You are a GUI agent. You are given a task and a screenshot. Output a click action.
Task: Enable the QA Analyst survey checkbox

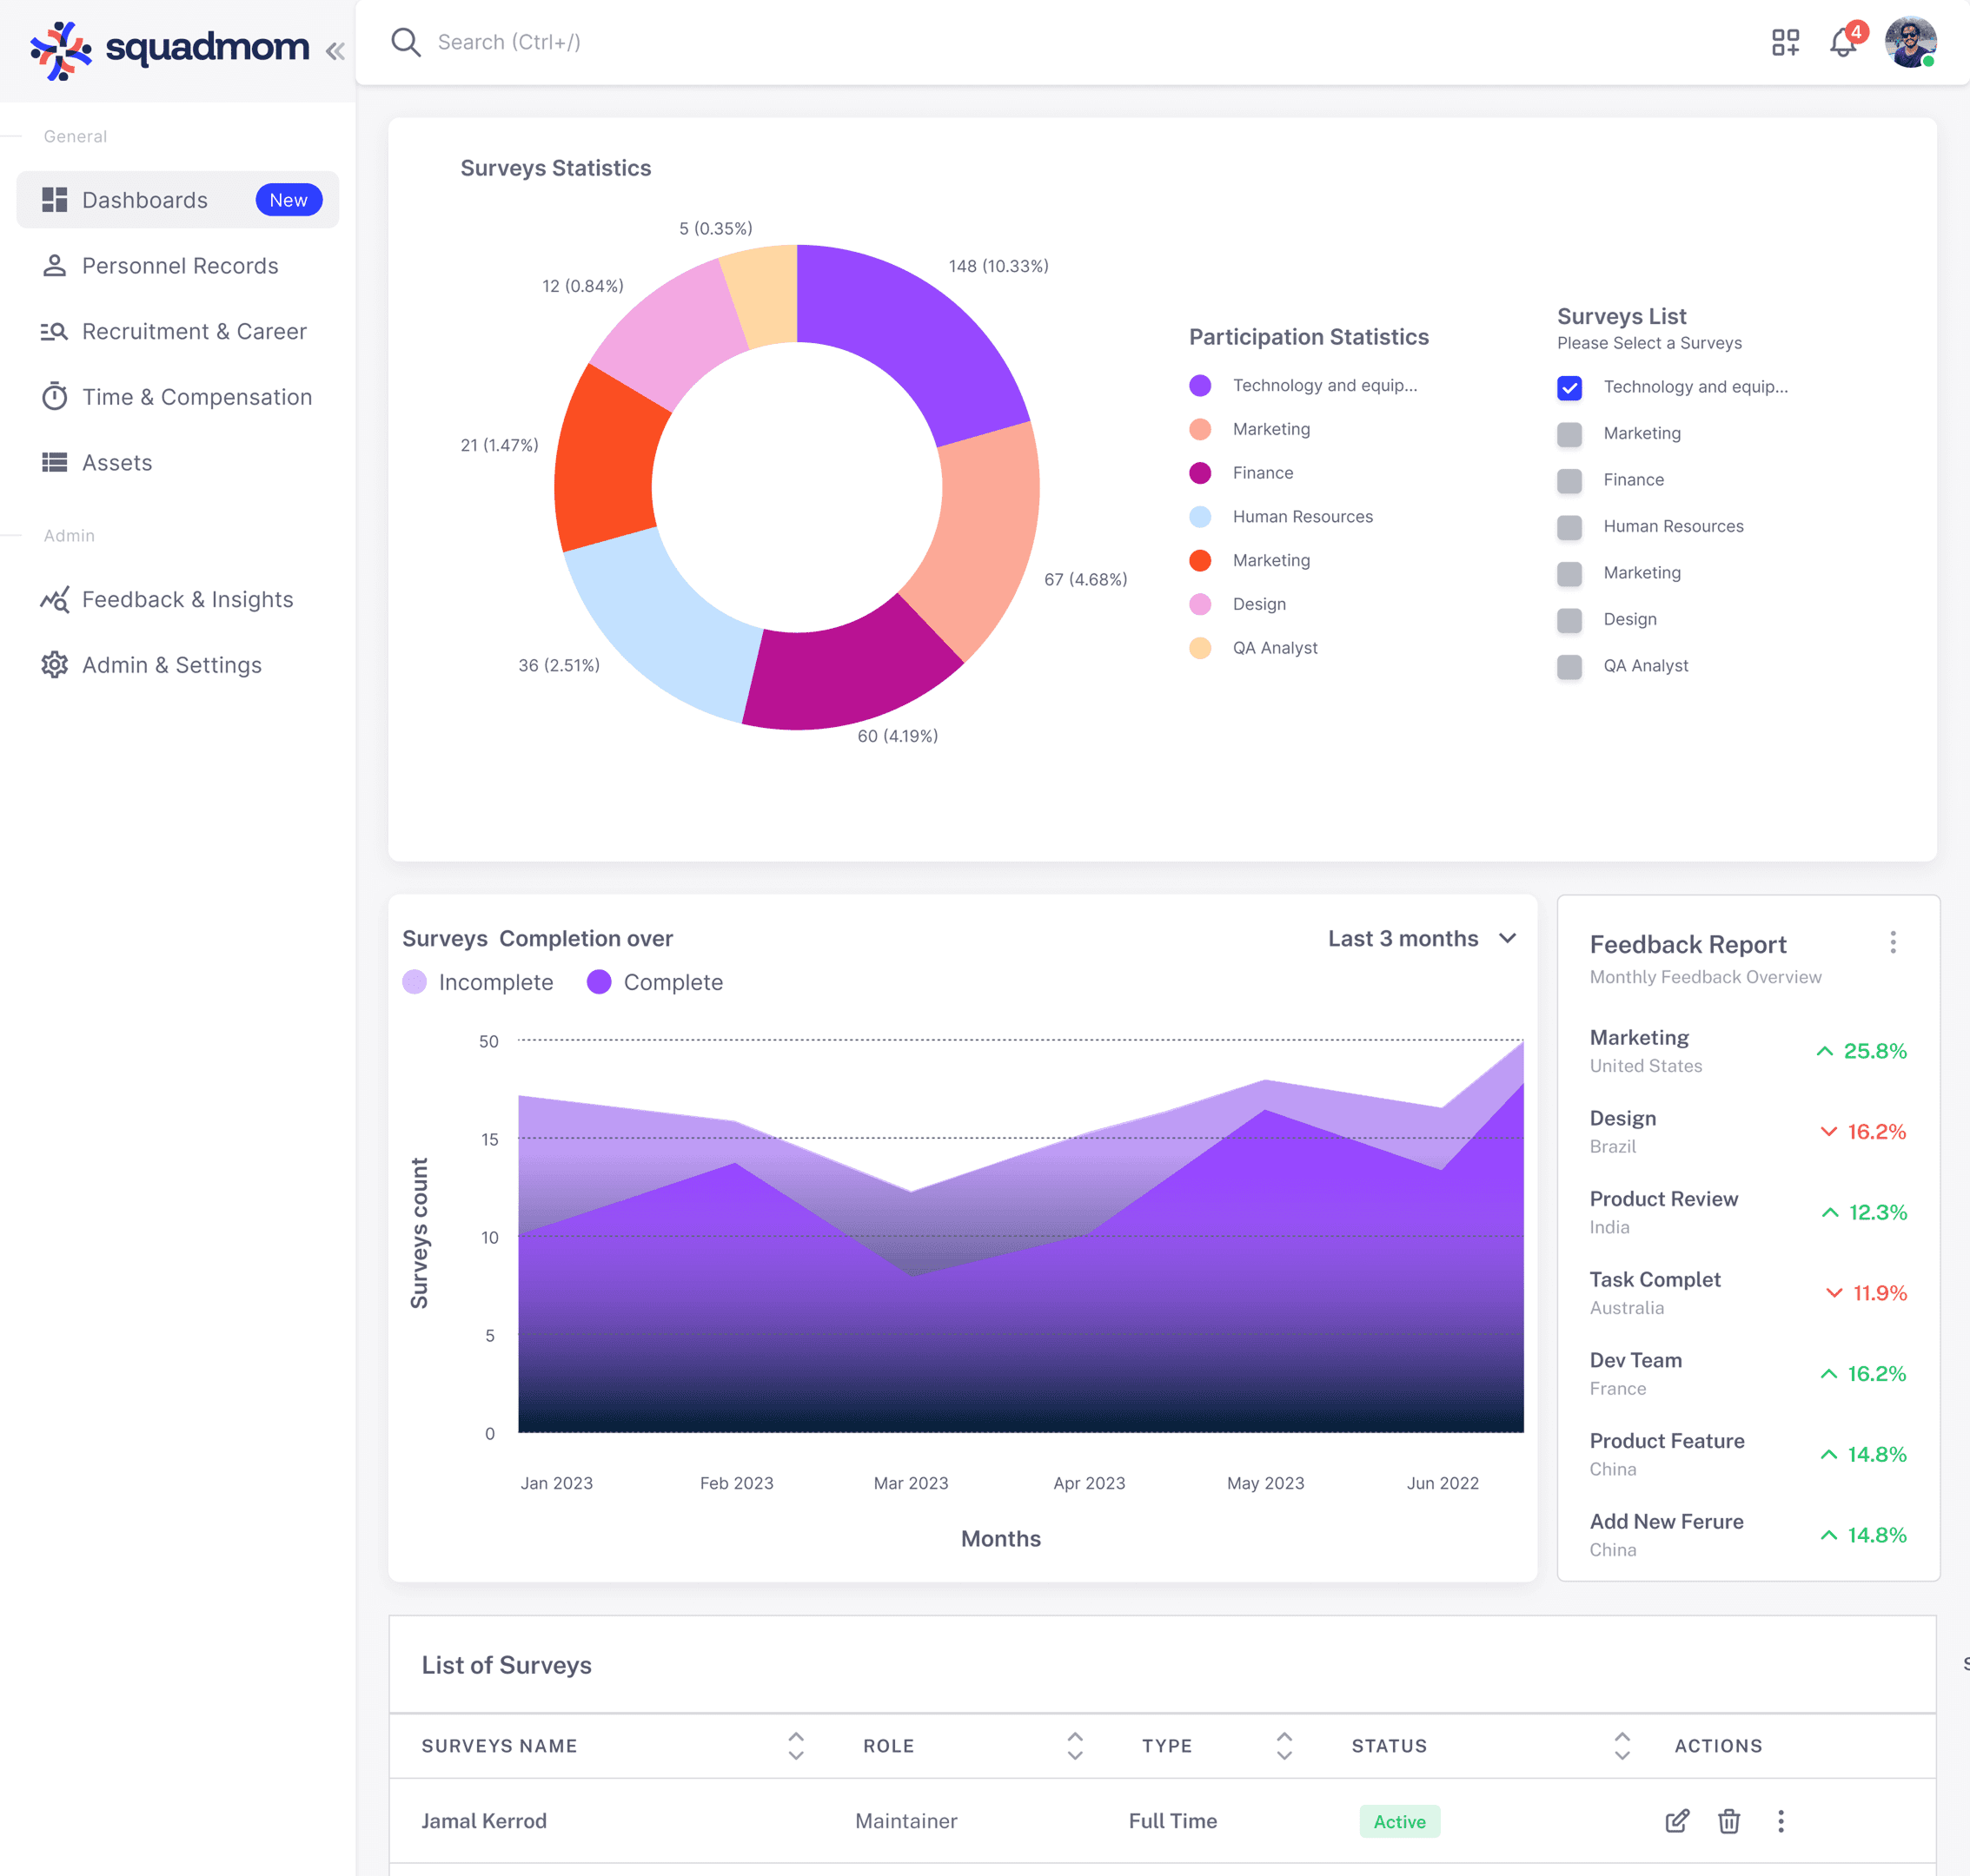(x=1569, y=667)
